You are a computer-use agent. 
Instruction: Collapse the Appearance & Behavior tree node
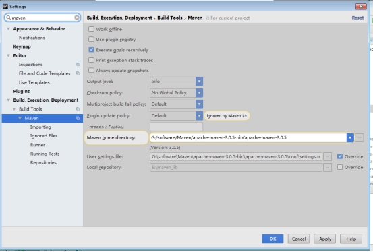[x=8, y=29]
